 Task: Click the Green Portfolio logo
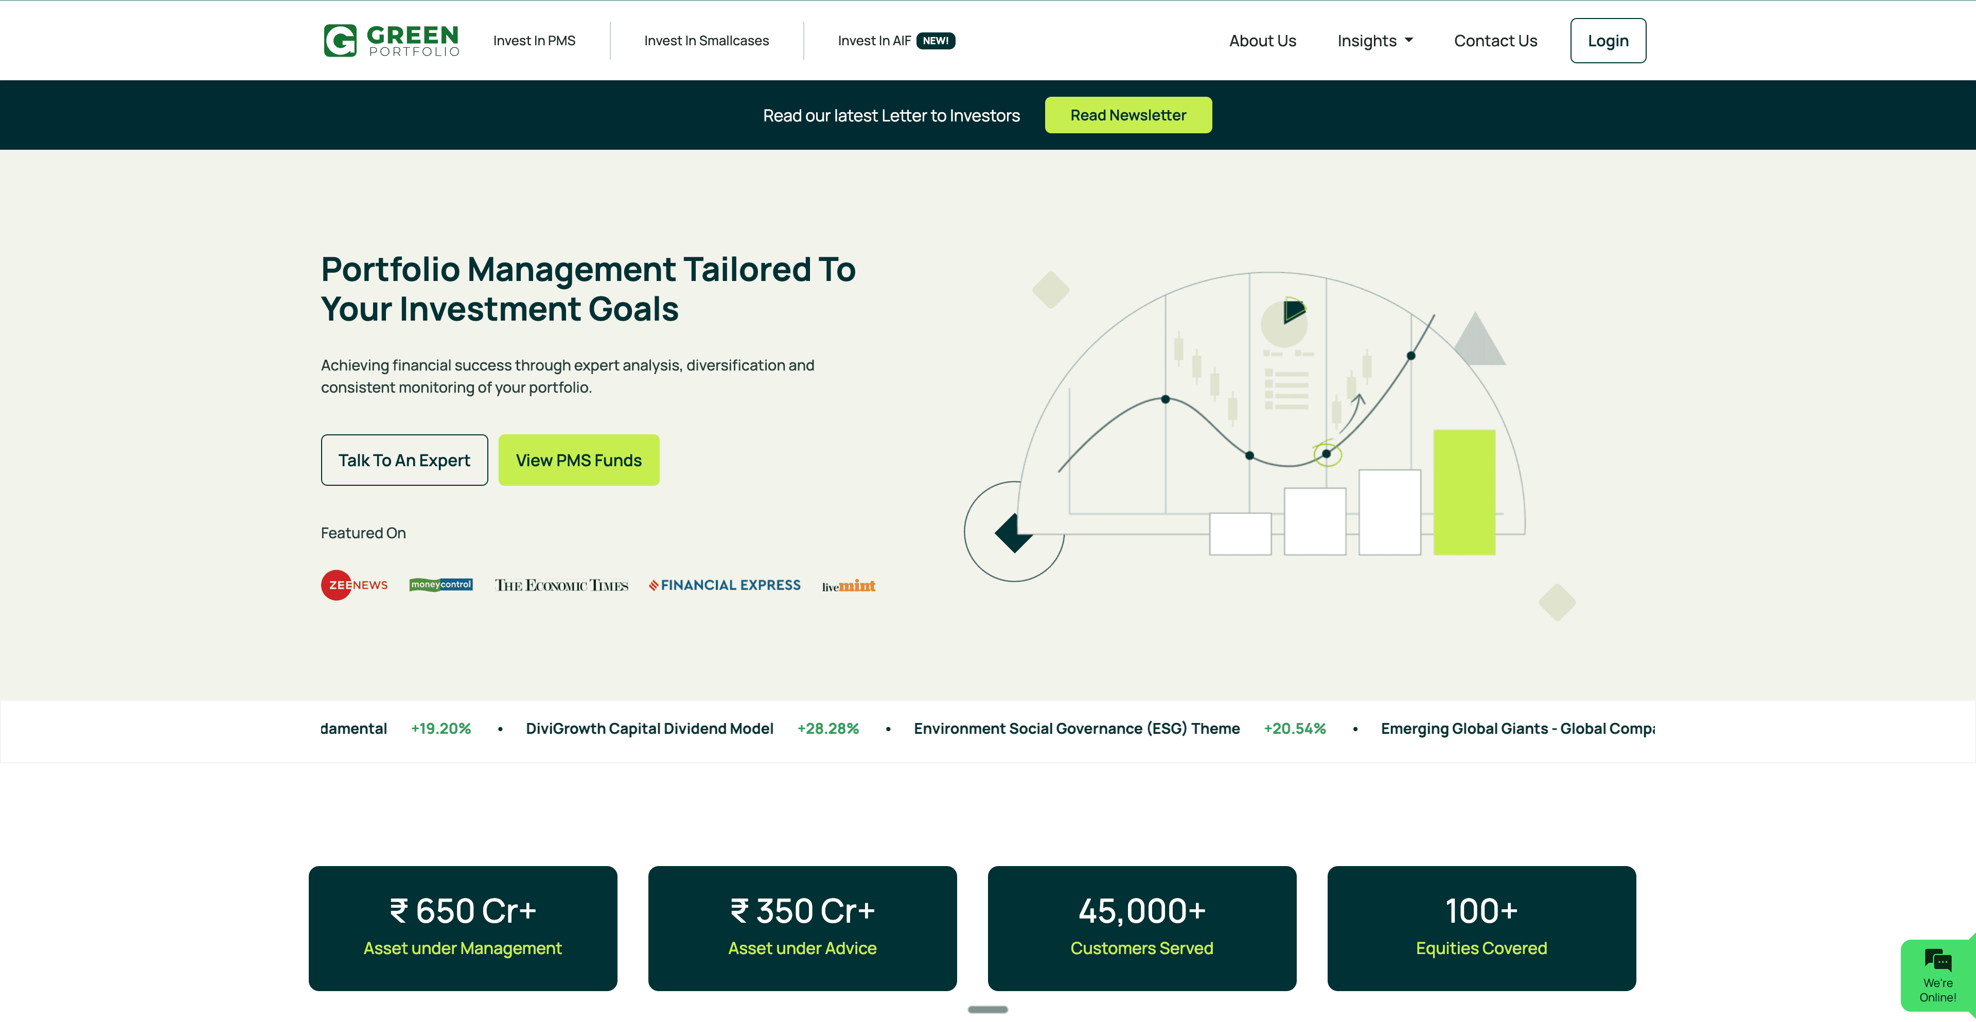391,41
